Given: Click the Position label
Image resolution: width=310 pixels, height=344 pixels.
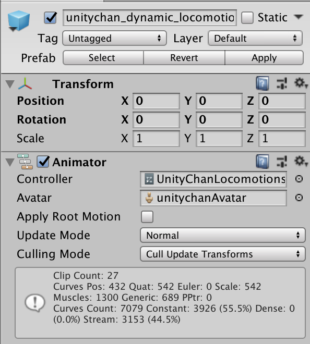Looking at the screenshot, I should point(40,101).
